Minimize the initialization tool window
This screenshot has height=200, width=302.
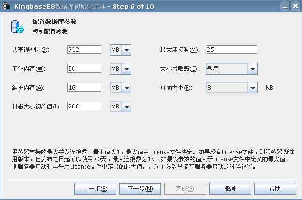click(x=285, y=6)
